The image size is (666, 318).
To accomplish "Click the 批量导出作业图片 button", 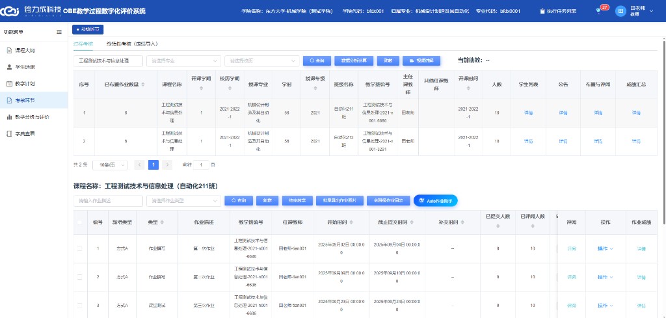I will (x=340, y=200).
